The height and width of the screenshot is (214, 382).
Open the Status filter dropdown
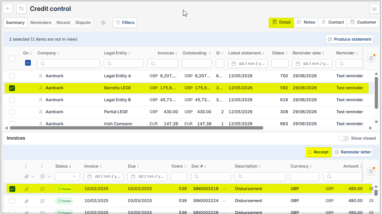click(x=68, y=177)
